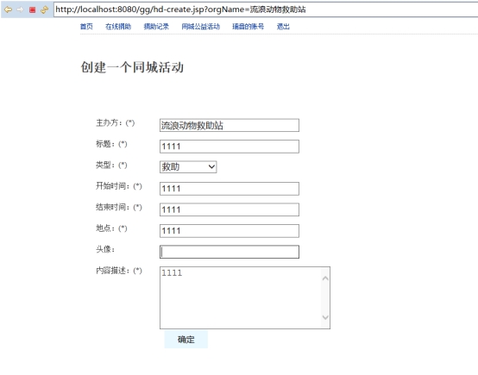
Task: Click the red stop loading icon
Action: [32, 9]
